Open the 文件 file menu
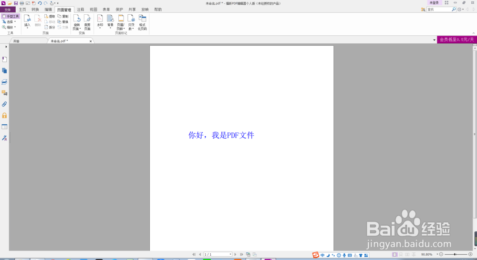This screenshot has width=477, height=260. (8, 10)
